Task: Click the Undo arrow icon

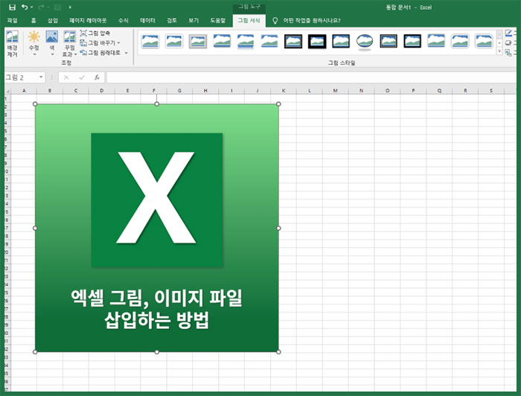Action: (x=25, y=7)
